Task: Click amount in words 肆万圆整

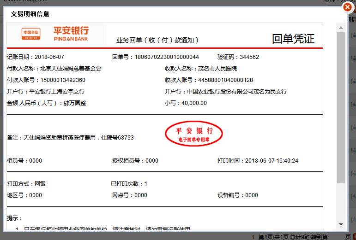Action: coord(75,103)
